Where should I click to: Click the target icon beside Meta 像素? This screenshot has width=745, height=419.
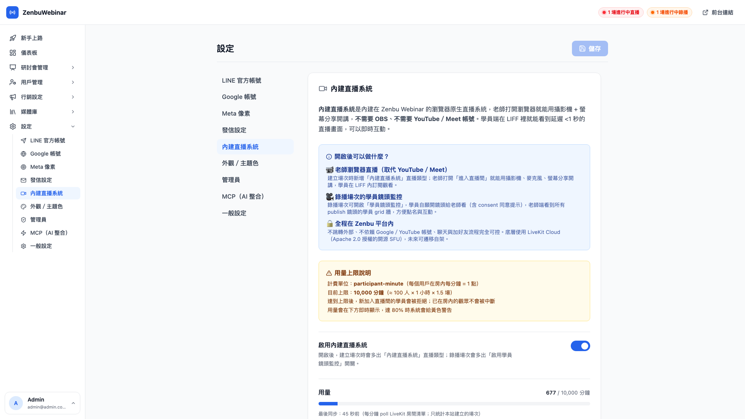(23, 167)
